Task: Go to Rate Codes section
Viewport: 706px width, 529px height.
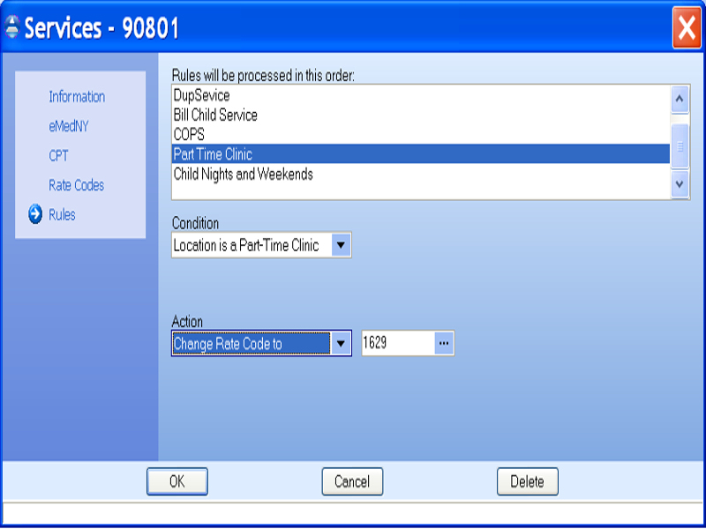Action: [77, 185]
